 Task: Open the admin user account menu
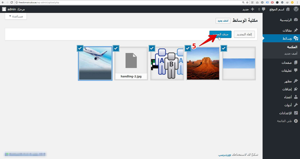coord(13,9)
